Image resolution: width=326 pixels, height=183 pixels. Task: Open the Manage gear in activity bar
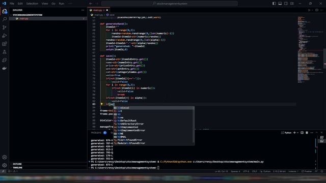5,165
